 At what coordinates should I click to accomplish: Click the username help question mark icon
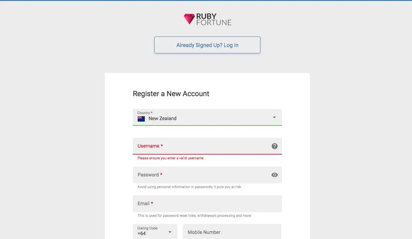274,146
